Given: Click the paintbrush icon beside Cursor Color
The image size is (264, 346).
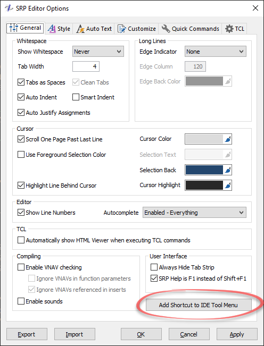Looking at the screenshot, I should pos(228,139).
